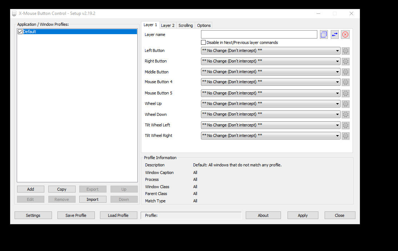Open the gear settings for Left Button
The image size is (398, 251).
pos(345,51)
